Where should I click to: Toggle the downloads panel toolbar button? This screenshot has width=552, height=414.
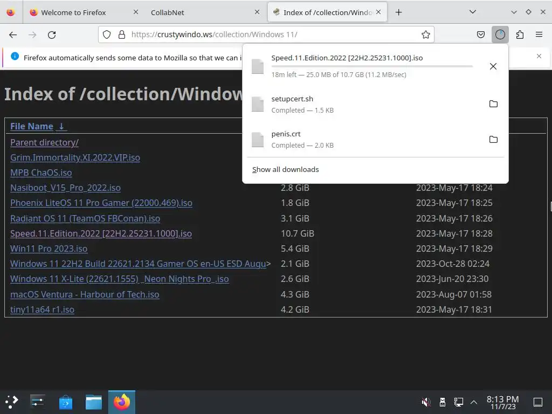(x=500, y=34)
